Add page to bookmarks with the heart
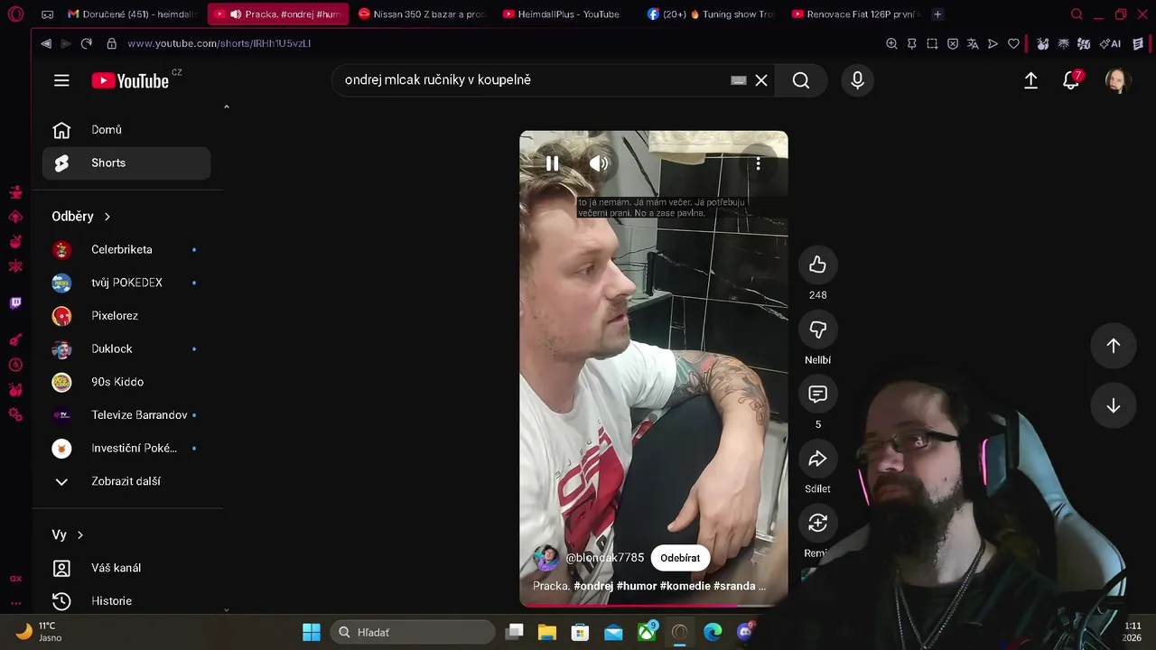 [x=1013, y=43]
